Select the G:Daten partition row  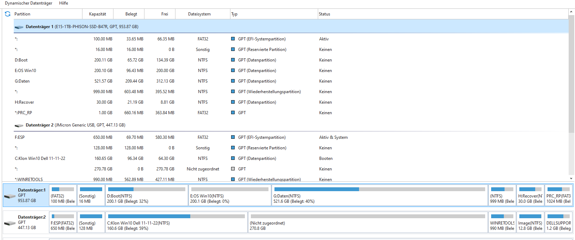point(291,81)
